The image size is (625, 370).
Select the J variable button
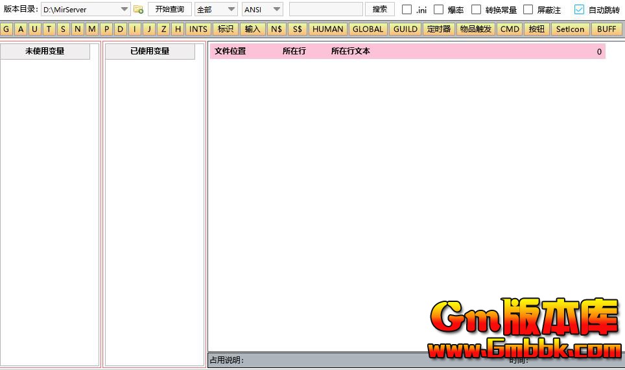click(x=149, y=29)
